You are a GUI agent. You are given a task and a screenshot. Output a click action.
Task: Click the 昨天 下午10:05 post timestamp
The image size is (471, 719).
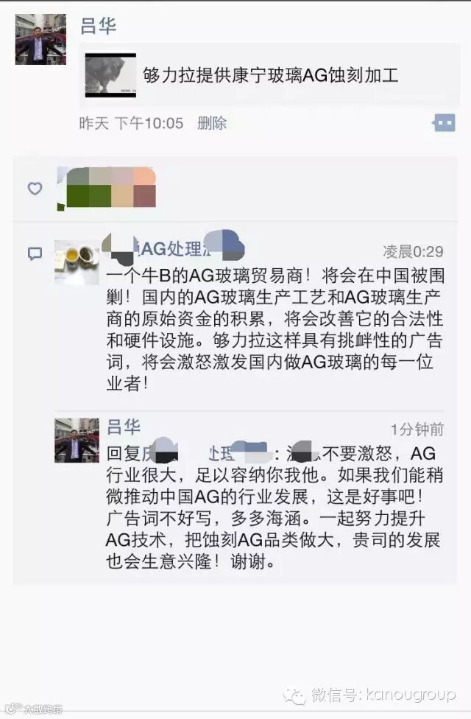click(x=131, y=123)
